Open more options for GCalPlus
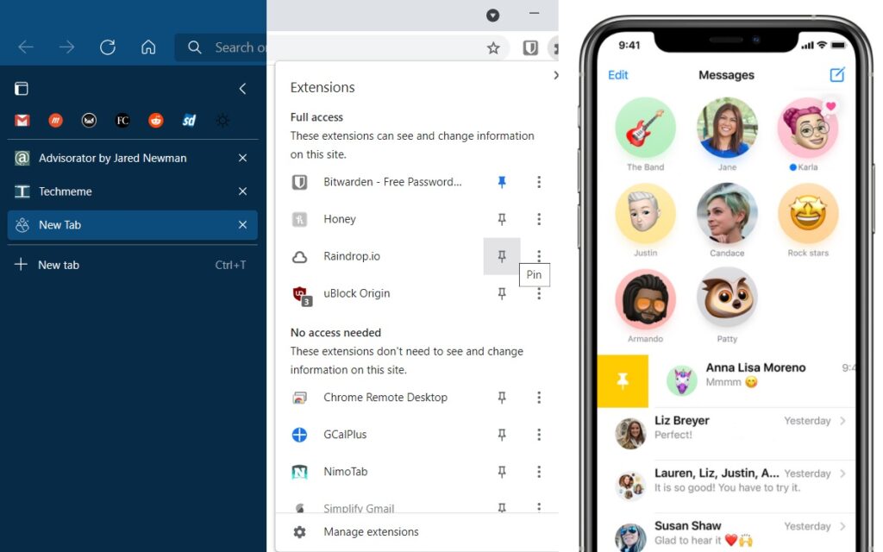This screenshot has height=552, width=883. pyautogui.click(x=539, y=435)
